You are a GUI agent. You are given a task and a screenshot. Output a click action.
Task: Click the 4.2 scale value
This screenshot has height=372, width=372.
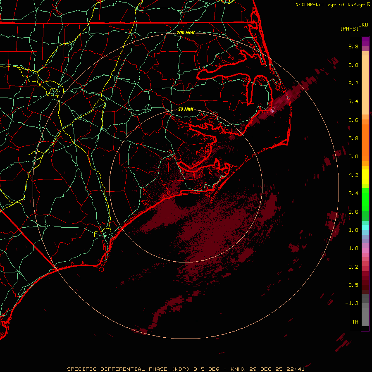click(x=353, y=175)
